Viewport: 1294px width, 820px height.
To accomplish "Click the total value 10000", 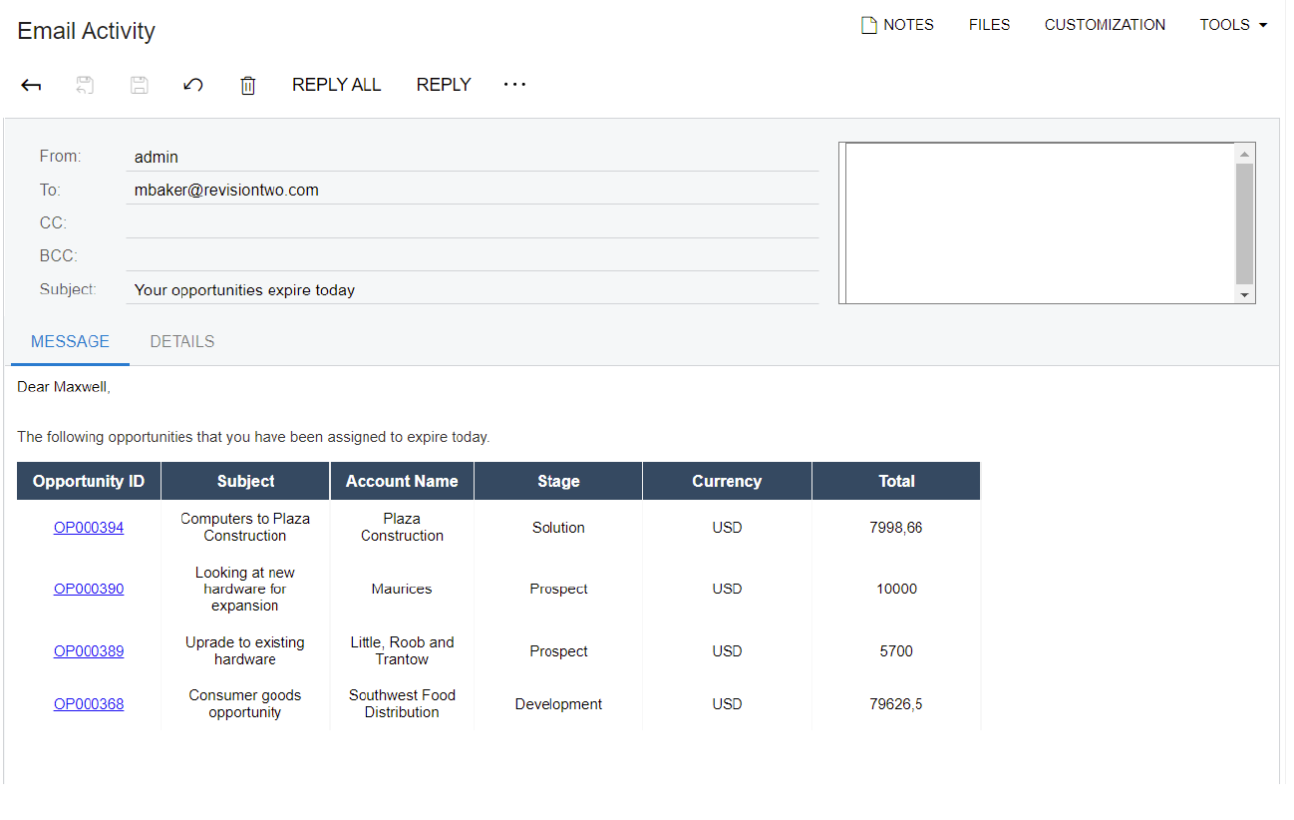I will click(896, 590).
